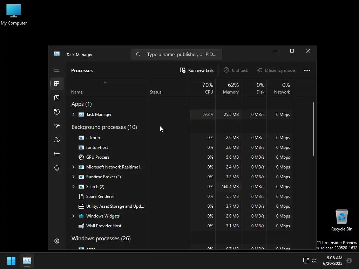
Task: Expand the Runtime Broker (2) group
Action: 73,177
